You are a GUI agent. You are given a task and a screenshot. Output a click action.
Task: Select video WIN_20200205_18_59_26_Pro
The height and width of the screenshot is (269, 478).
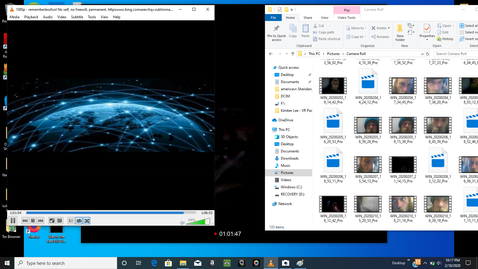(x=368, y=130)
